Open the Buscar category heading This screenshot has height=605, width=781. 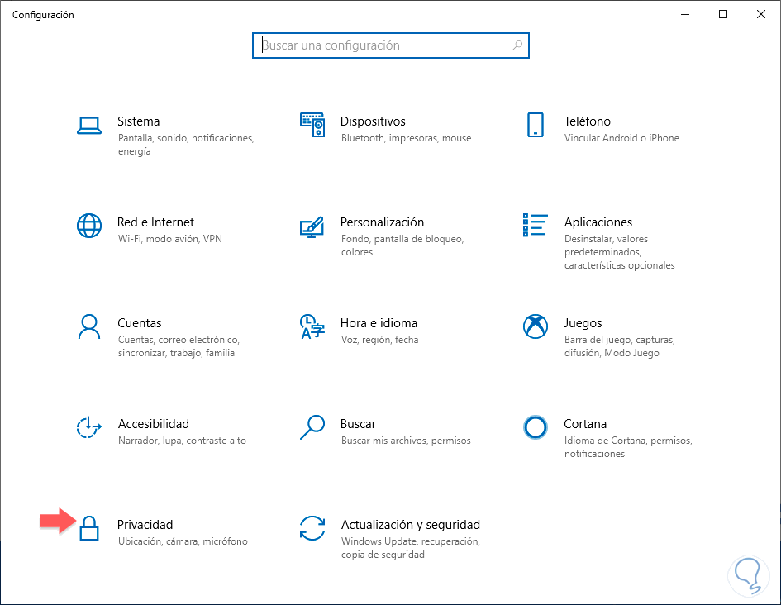coord(358,424)
